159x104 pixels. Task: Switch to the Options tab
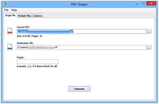pos(38,16)
